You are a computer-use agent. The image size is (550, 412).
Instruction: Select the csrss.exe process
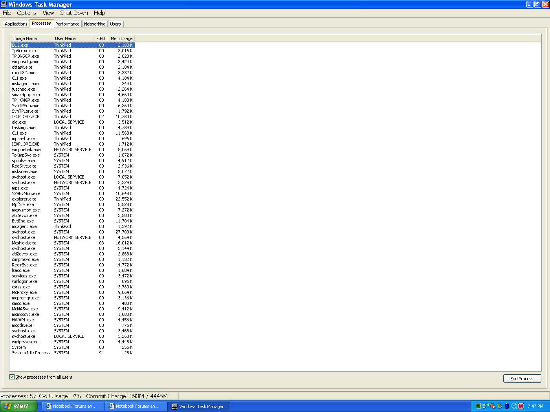(x=73, y=287)
